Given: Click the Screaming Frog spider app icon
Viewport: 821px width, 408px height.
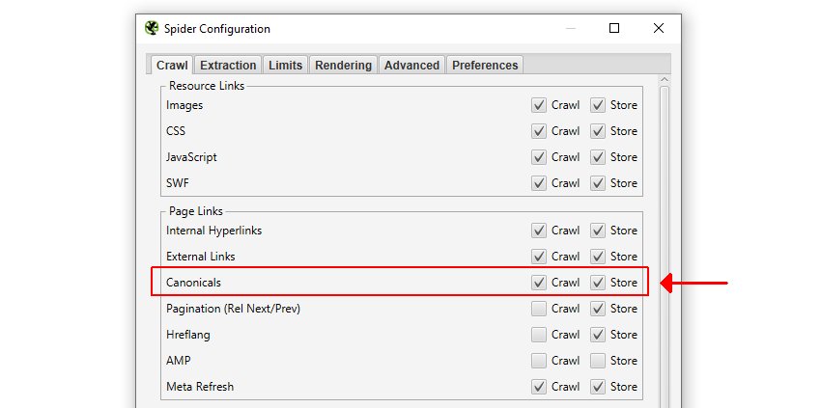Looking at the screenshot, I should pos(152,28).
